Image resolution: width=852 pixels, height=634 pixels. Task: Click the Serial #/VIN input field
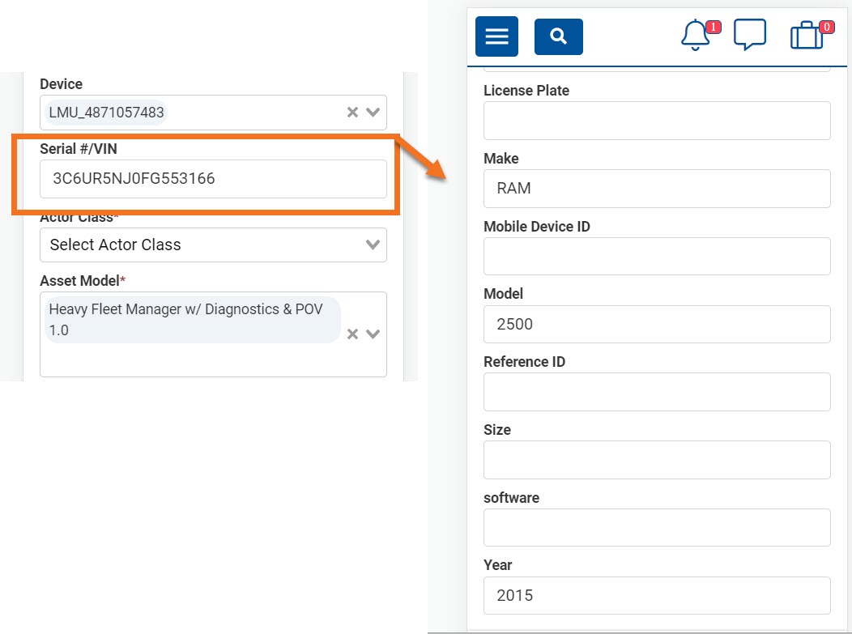pyautogui.click(x=213, y=179)
